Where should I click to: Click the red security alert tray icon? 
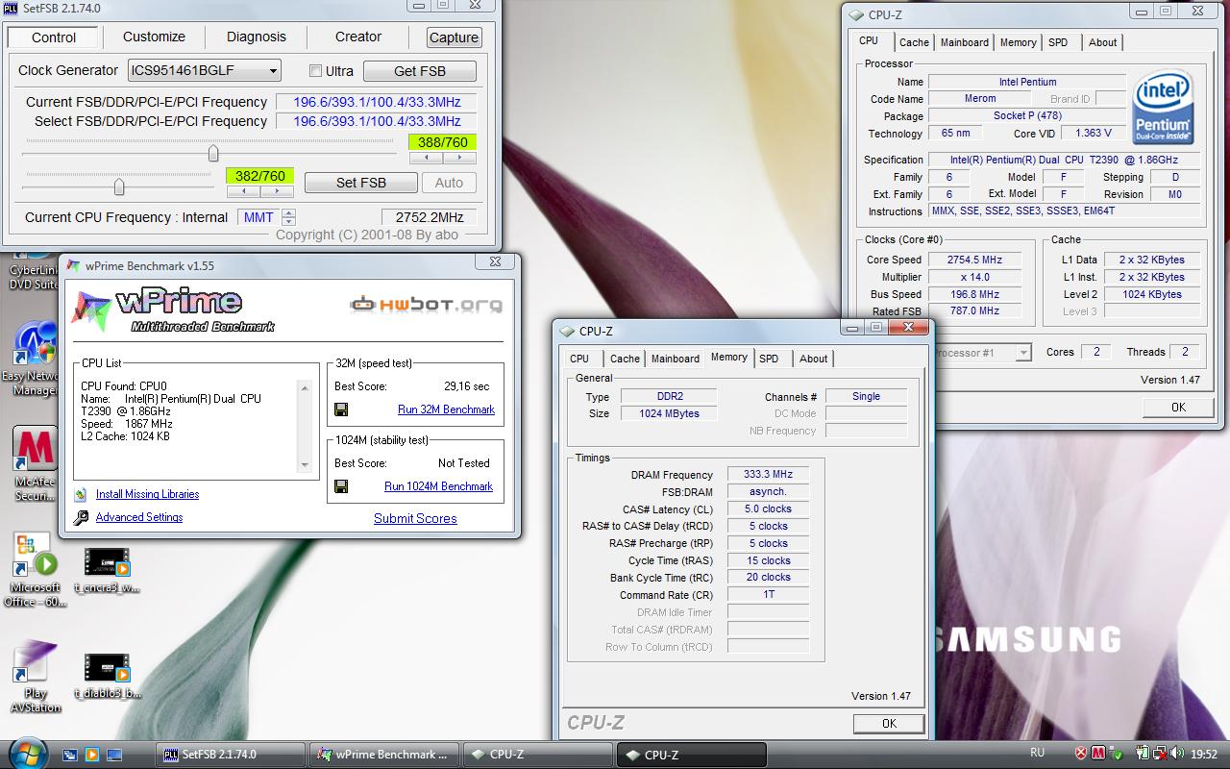tap(1080, 754)
